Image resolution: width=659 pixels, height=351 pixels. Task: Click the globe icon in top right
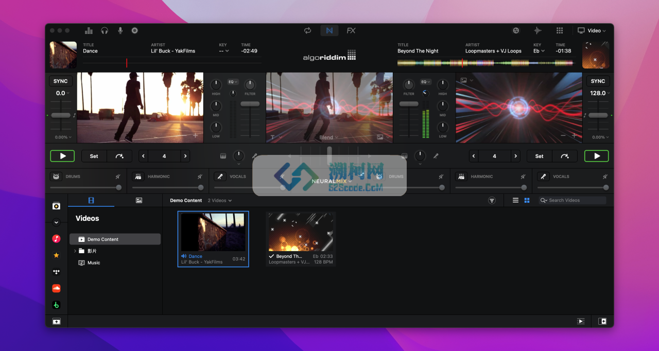[516, 30]
